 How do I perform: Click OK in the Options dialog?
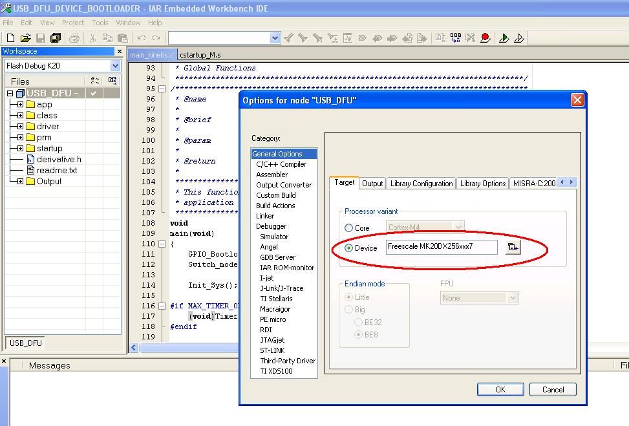(500, 390)
